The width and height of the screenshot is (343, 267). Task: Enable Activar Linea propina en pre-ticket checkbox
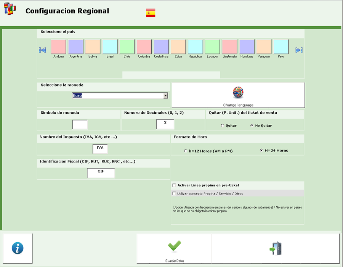[174, 185]
